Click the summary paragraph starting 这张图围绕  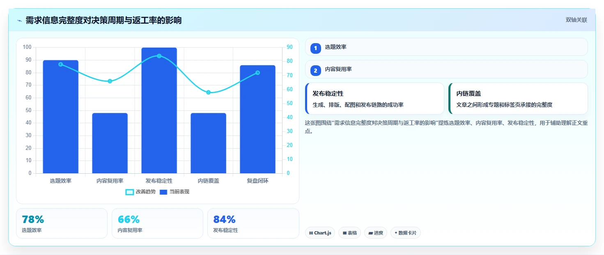(x=446, y=127)
